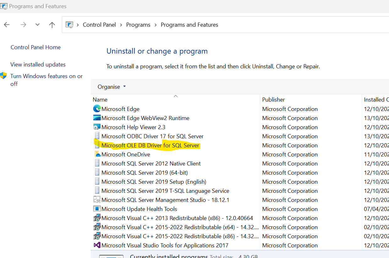
Task: Click the ODBC Driver 17 row icon
Action: [x=97, y=136]
